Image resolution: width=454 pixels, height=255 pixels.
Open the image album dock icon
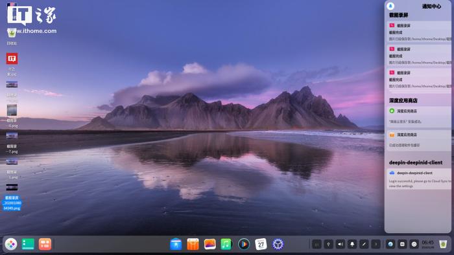coord(210,244)
